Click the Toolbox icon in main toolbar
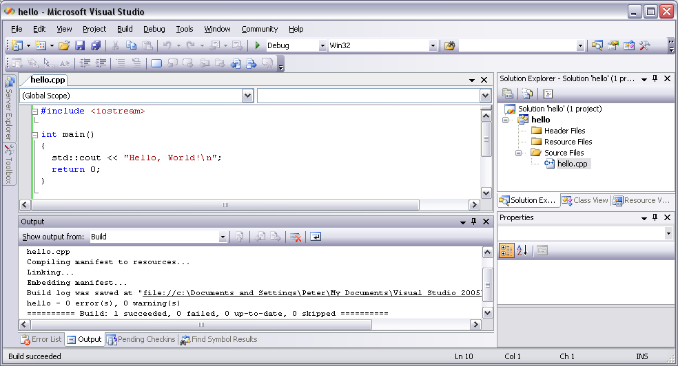 [645, 45]
